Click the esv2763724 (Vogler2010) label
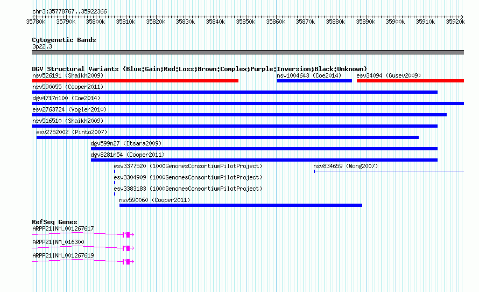 tap(69, 109)
